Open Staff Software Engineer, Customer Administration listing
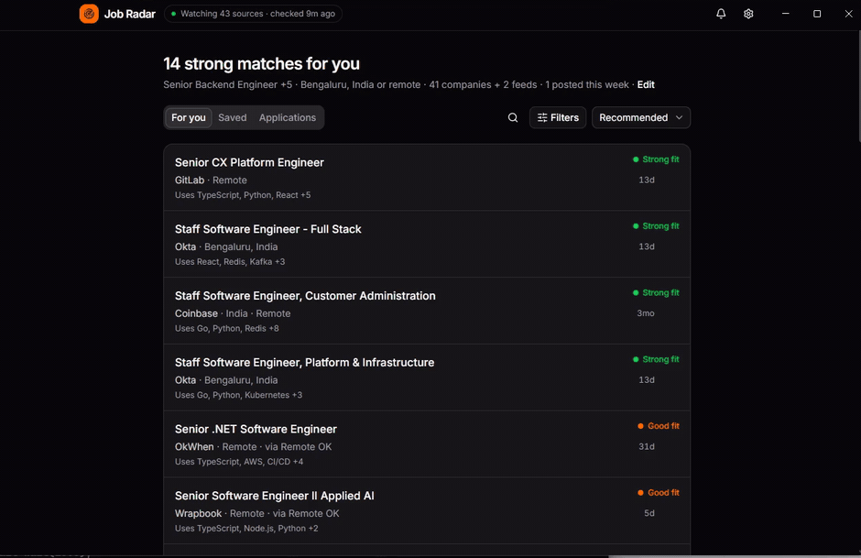 (427, 311)
